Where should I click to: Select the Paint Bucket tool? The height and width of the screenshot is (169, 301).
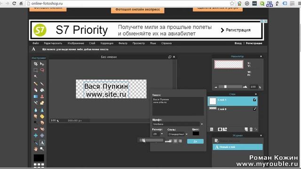(x=42, y=90)
